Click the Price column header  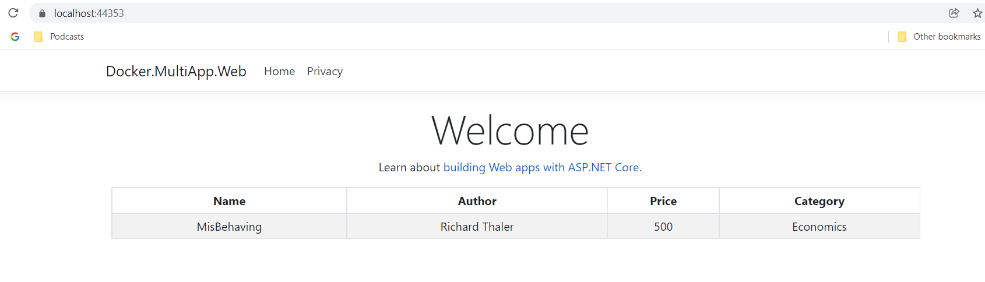[663, 201]
